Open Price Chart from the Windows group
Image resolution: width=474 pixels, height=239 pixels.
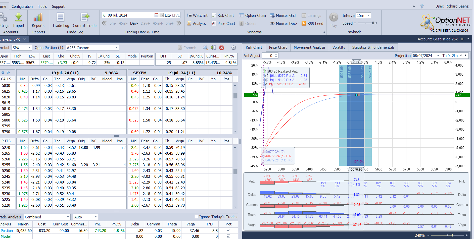click(x=223, y=24)
